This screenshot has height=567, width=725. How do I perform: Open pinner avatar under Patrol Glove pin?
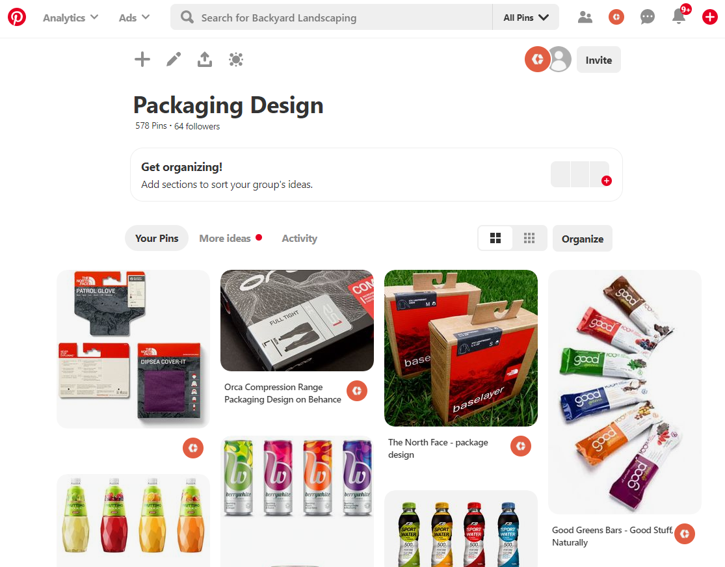coord(193,448)
